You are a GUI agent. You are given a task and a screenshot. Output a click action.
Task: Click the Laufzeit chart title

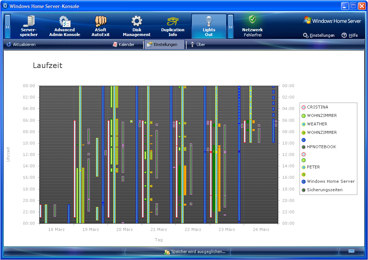[x=47, y=65]
